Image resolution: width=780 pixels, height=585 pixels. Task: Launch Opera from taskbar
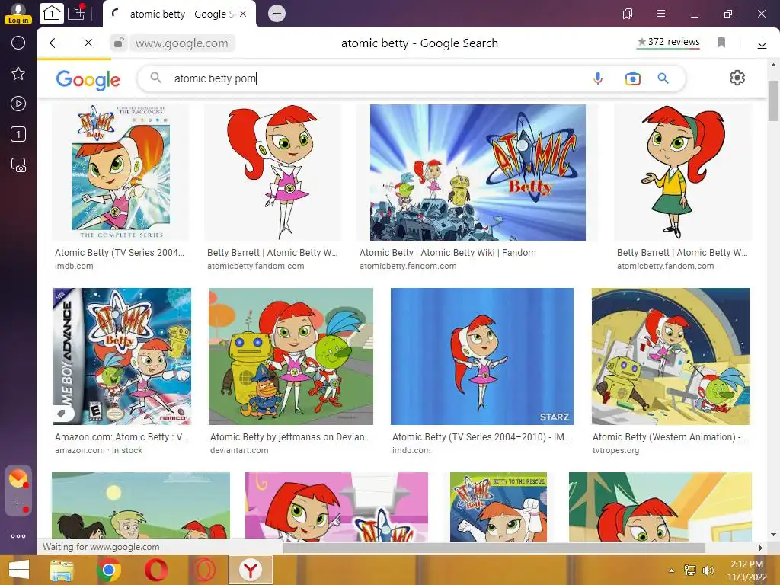point(156,570)
